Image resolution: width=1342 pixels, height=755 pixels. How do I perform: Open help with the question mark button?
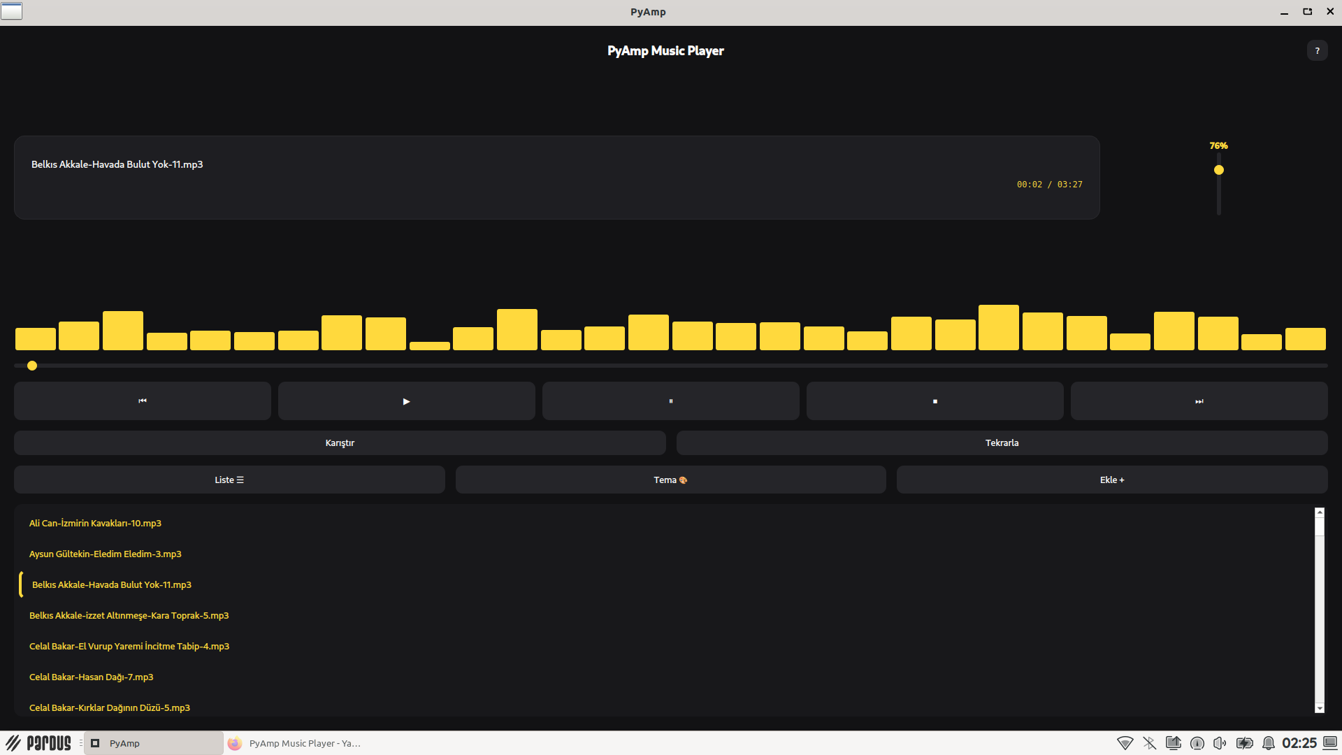point(1317,50)
